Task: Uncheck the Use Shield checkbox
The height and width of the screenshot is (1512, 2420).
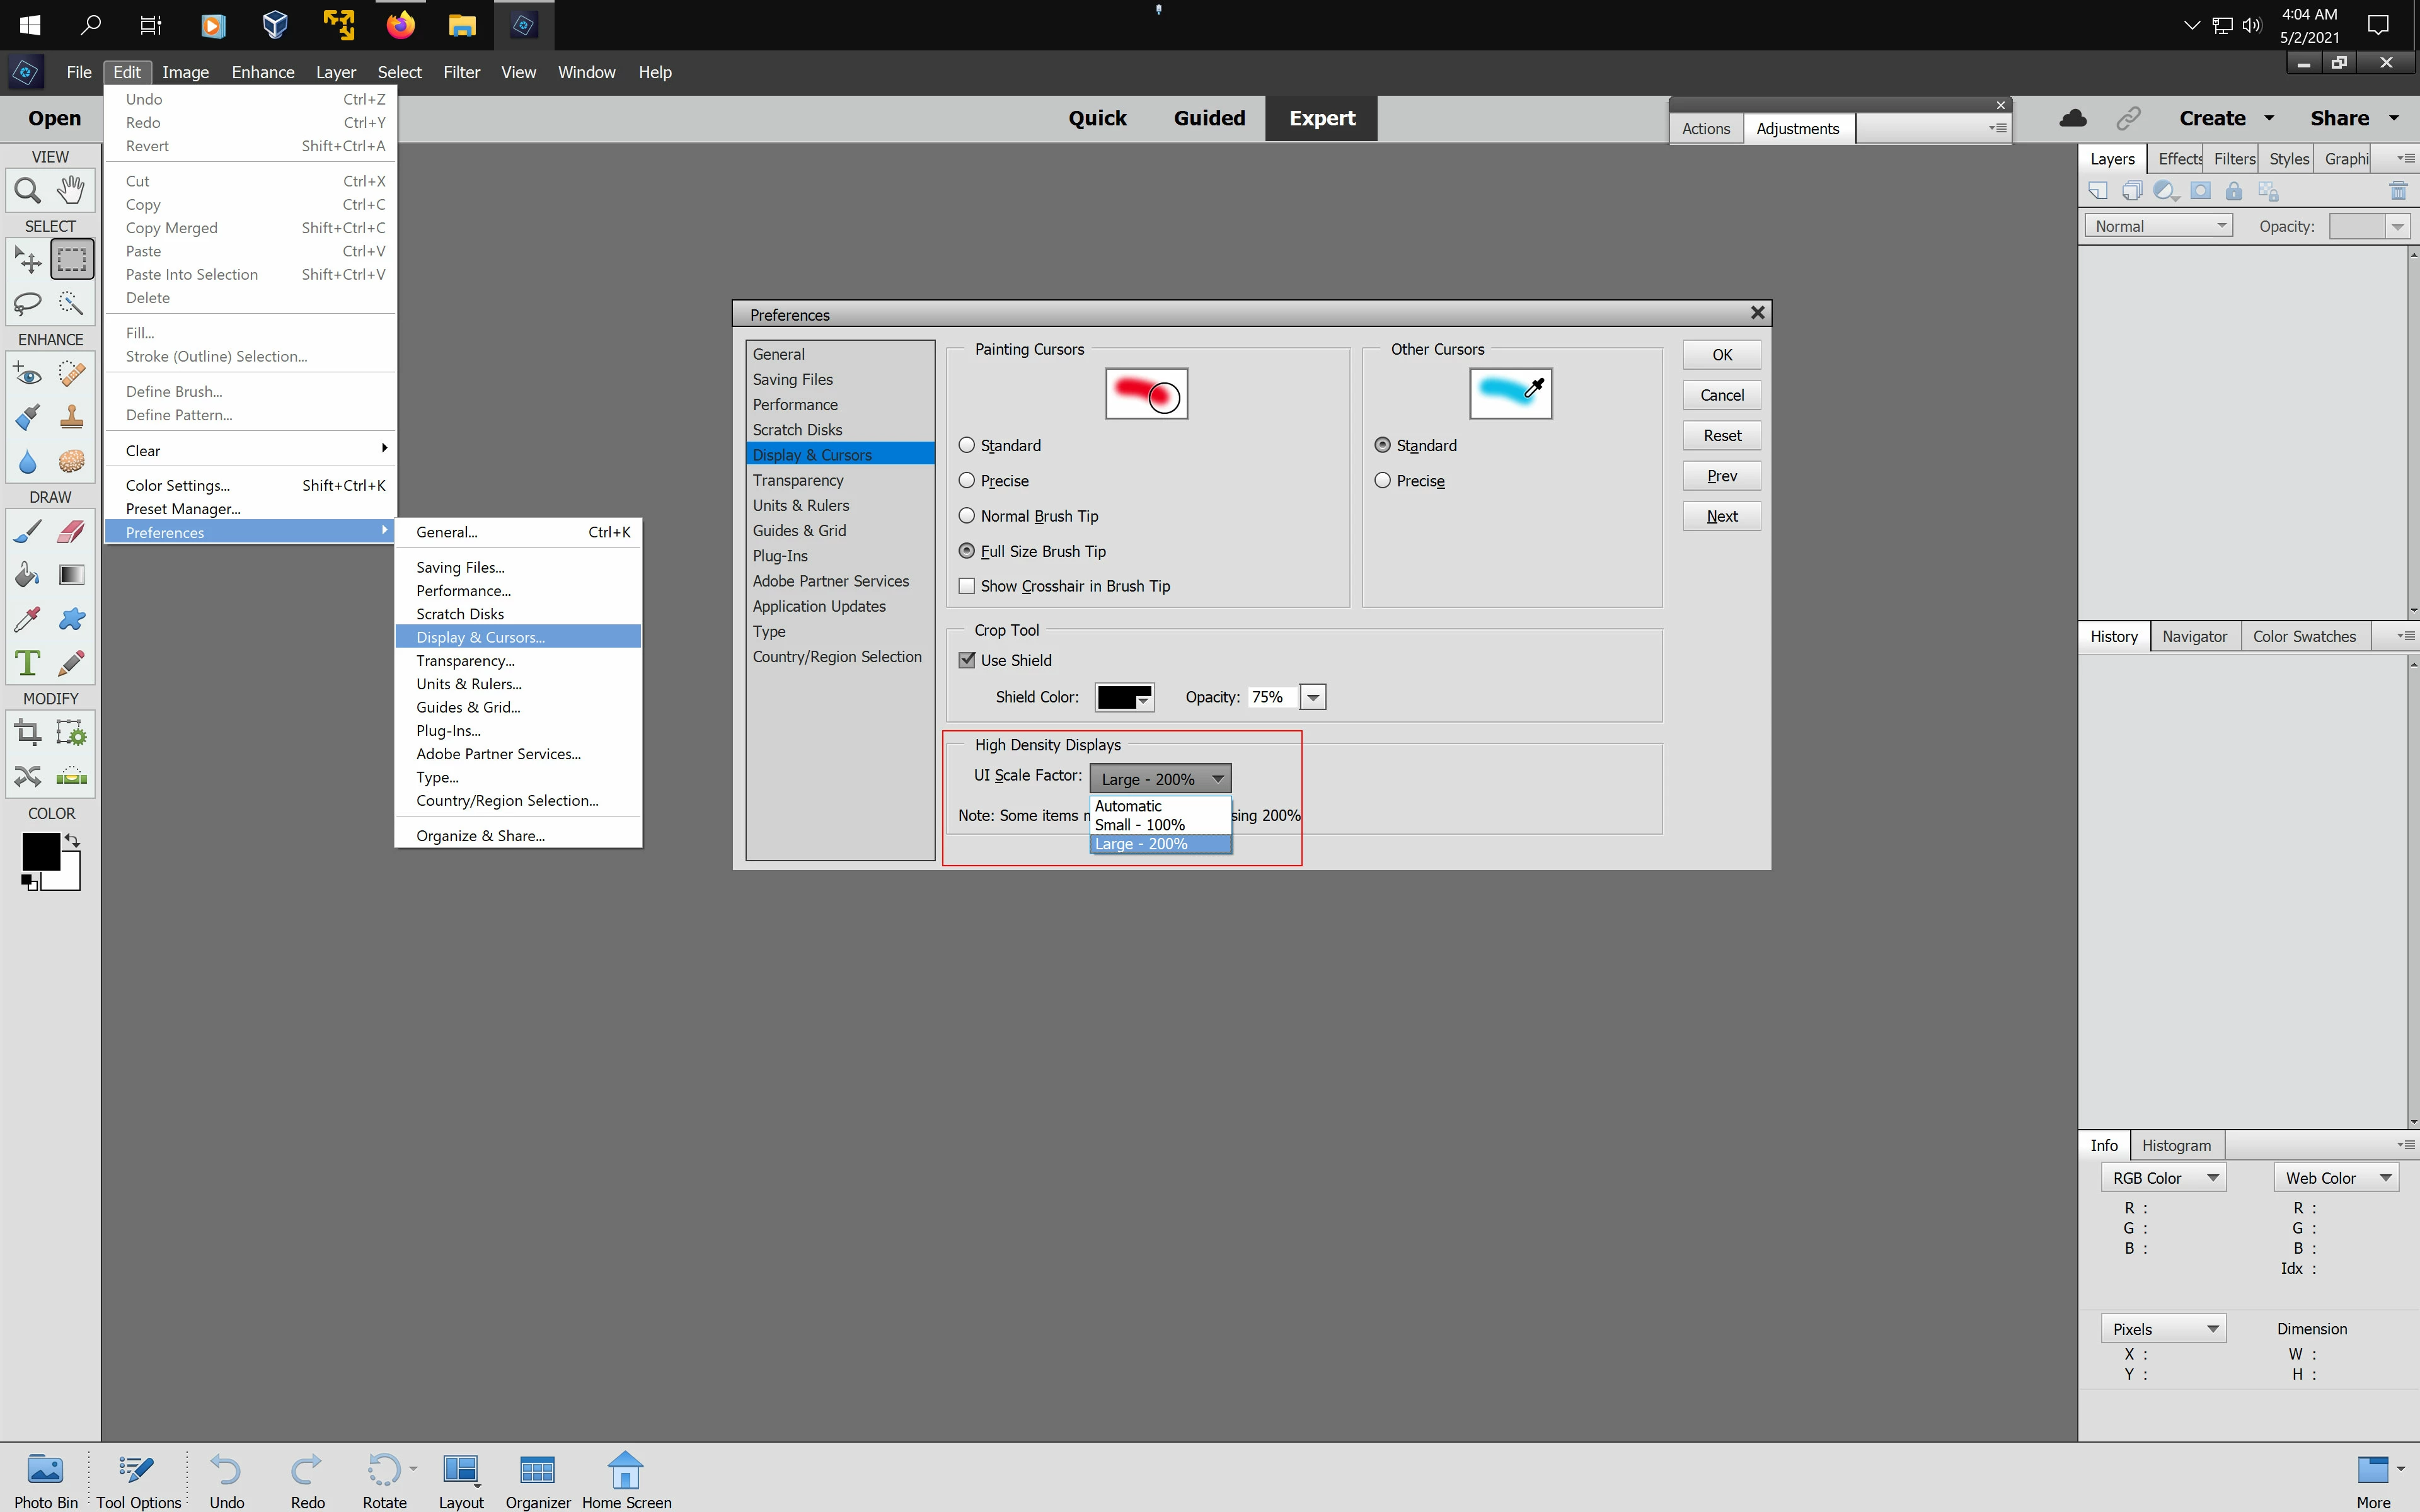Action: click(967, 660)
